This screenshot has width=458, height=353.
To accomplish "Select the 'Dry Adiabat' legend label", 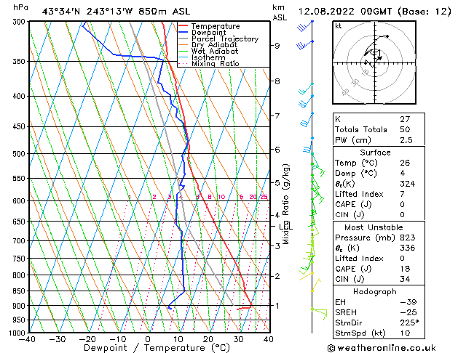I will click(214, 45).
